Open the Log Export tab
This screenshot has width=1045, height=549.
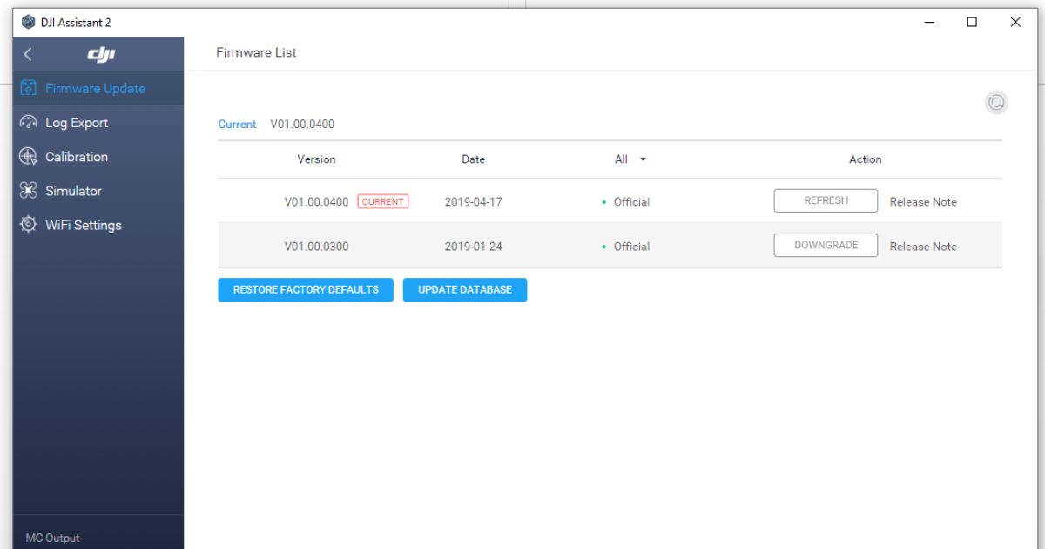77,123
